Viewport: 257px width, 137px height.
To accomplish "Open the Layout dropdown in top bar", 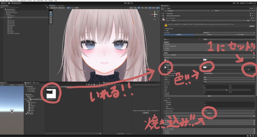I will (251, 3).
